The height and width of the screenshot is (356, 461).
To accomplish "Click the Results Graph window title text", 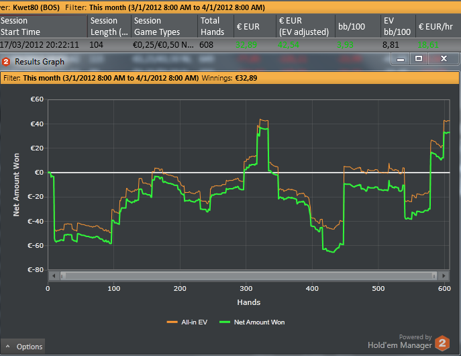I will 40,62.
